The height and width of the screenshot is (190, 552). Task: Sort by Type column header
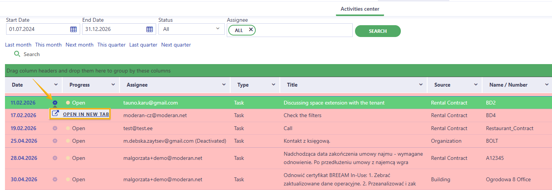243,85
